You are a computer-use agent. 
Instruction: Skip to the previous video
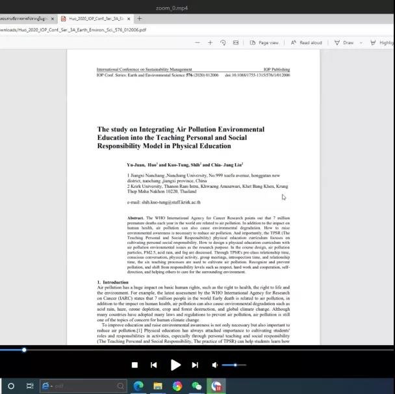coord(154,365)
